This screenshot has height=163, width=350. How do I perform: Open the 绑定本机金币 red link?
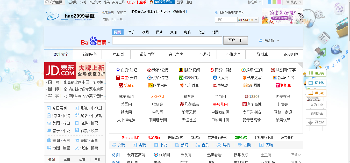[137, 2]
